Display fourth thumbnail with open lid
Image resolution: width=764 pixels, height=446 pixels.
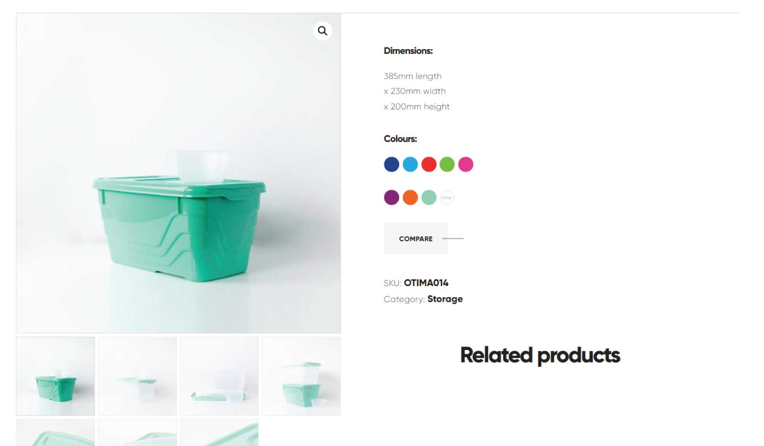301,376
